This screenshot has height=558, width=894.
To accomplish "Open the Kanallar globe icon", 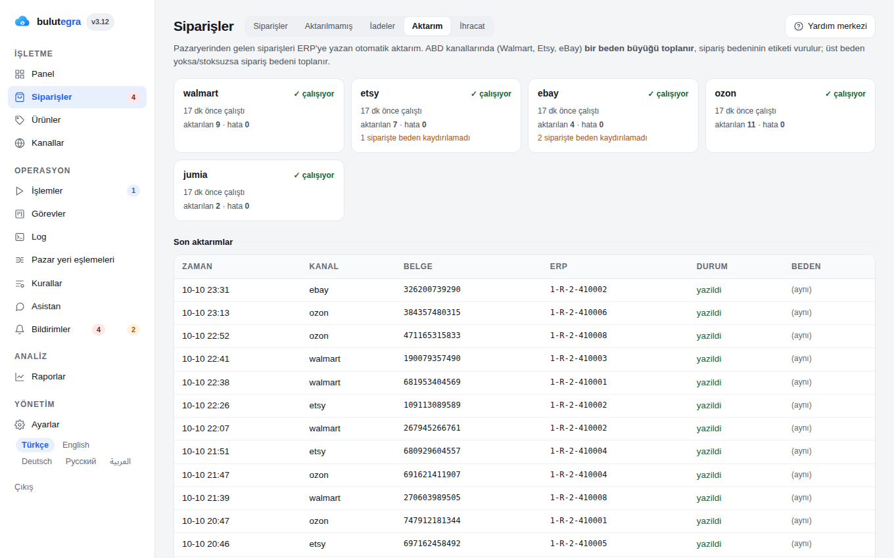I will point(20,143).
